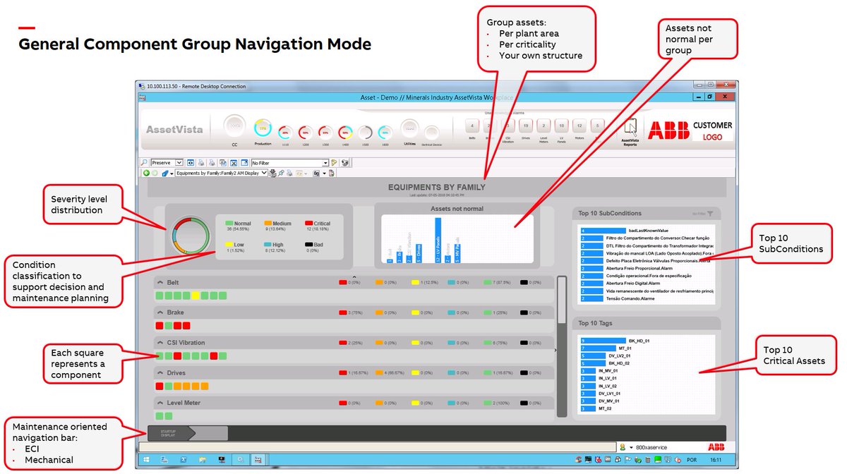This screenshot has height=474, width=847.
Task: Collapse the Brake group
Action: click(x=160, y=312)
